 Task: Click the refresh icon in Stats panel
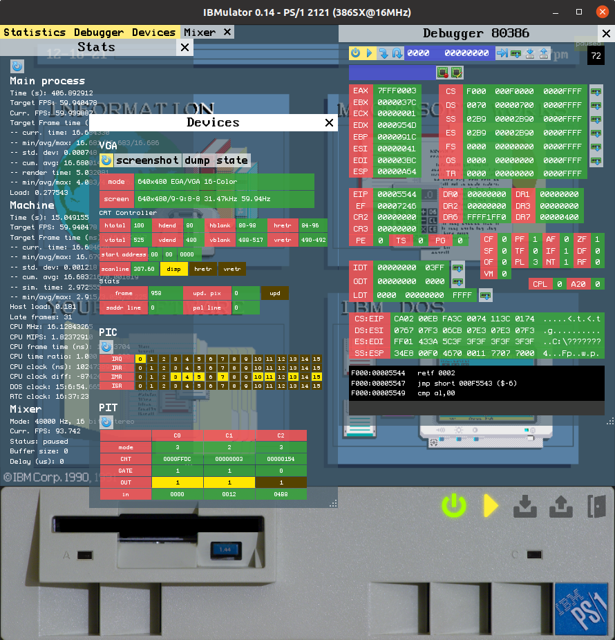[17, 66]
